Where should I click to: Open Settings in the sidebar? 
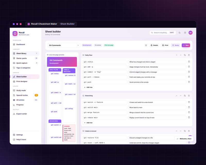pos(25,135)
